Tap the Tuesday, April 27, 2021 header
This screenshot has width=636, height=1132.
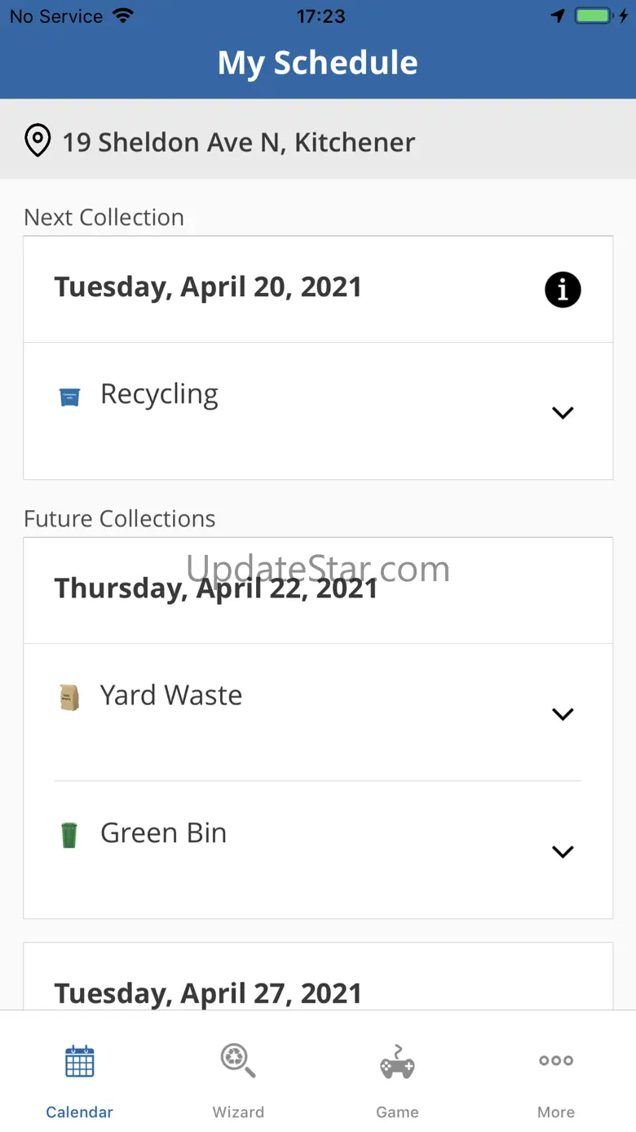(x=208, y=993)
